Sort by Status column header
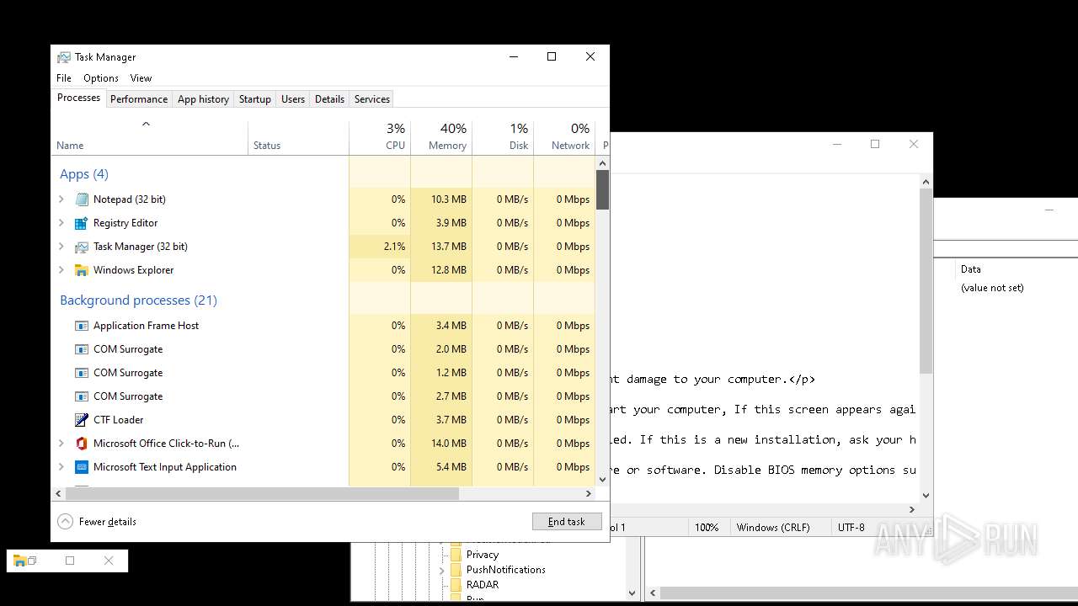The width and height of the screenshot is (1078, 606). click(x=298, y=137)
